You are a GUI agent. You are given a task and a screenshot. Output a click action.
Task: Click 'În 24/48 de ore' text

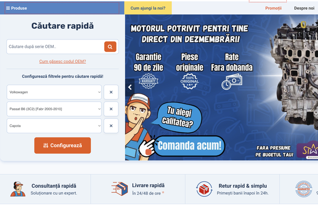(146, 193)
